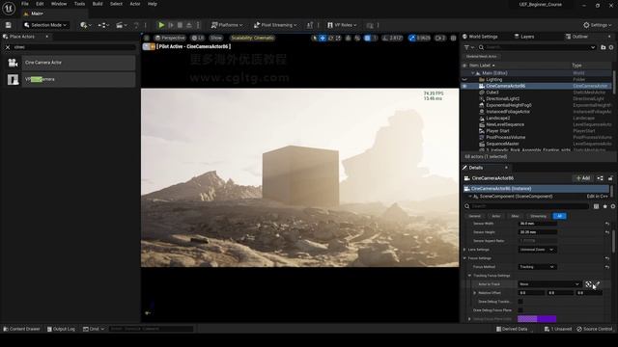Click the Details property search field
The width and height of the screenshot is (618, 347).
(x=526, y=206)
